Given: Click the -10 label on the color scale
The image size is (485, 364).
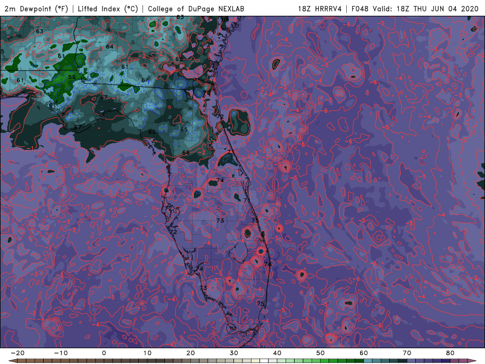Looking at the screenshot, I should click(61, 353).
